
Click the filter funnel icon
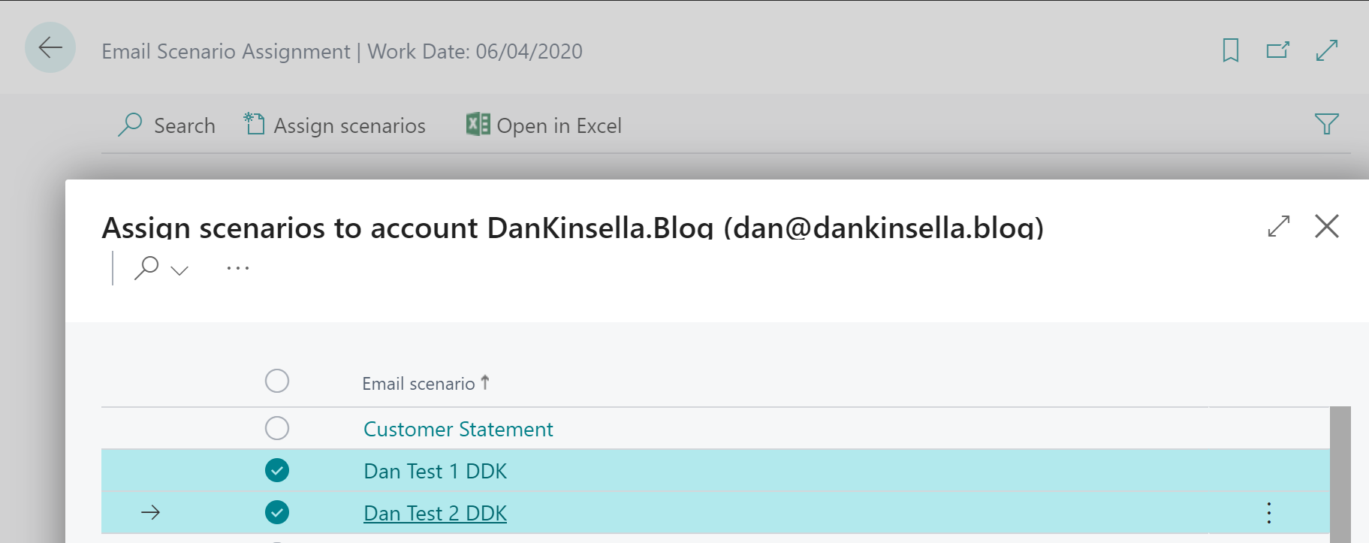click(1326, 124)
